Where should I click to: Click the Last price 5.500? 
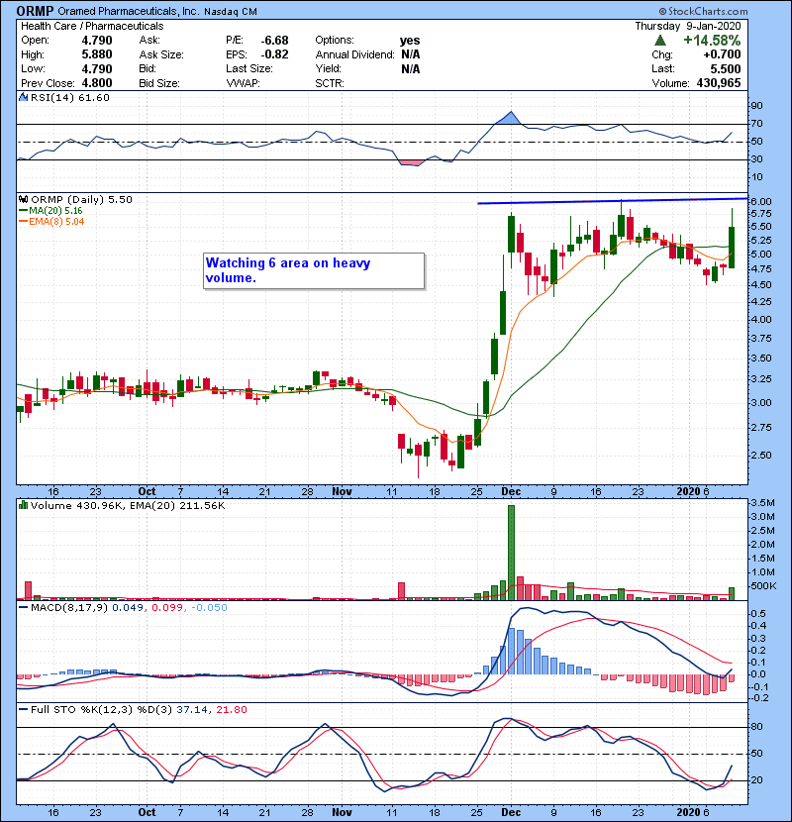tap(726, 68)
